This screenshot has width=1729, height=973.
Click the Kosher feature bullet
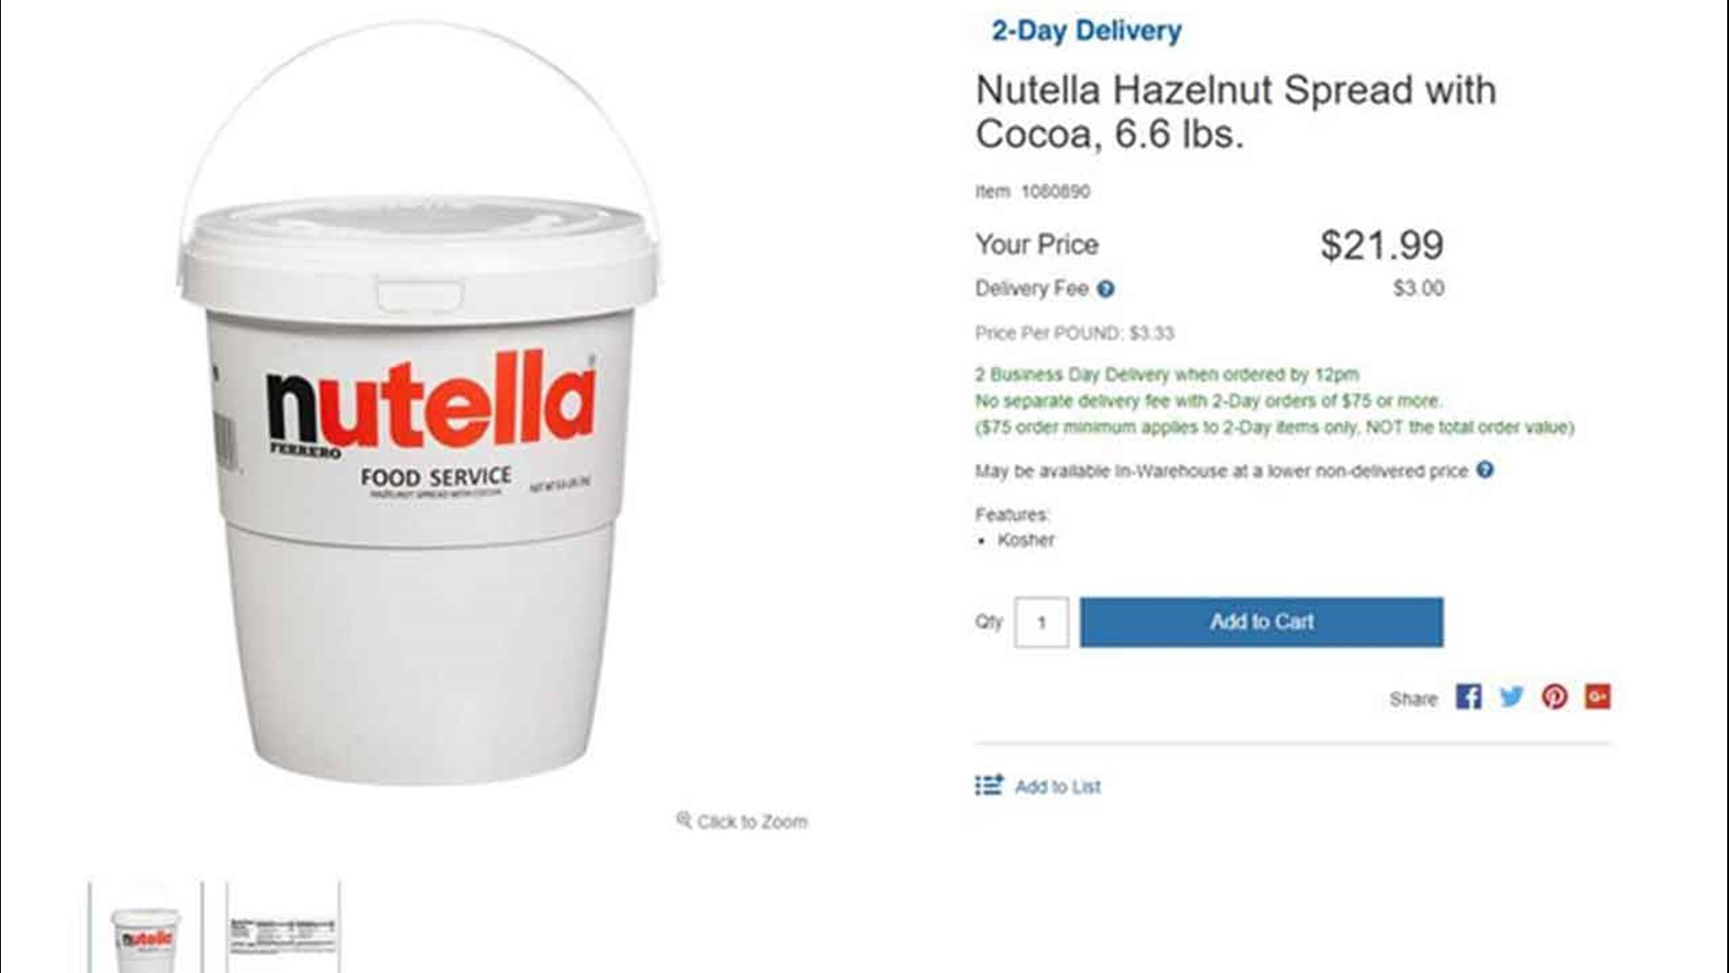tap(1027, 541)
